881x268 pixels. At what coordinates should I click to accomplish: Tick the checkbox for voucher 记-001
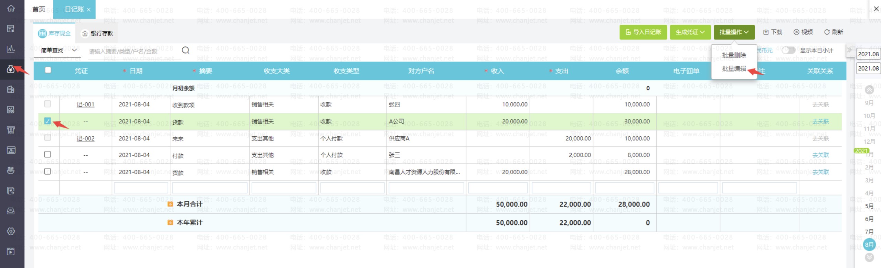[x=47, y=104]
